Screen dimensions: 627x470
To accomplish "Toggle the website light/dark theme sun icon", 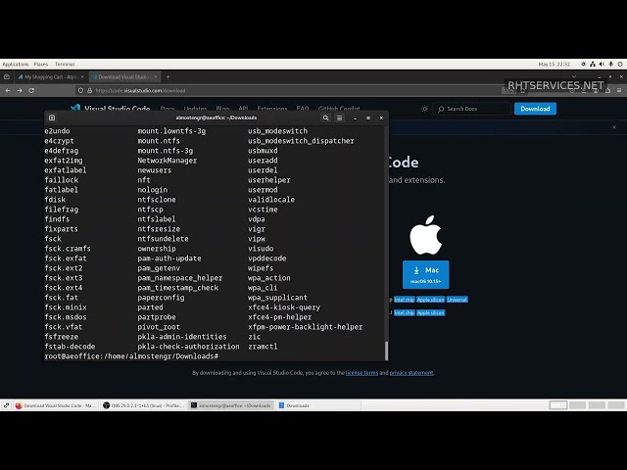I will point(424,109).
